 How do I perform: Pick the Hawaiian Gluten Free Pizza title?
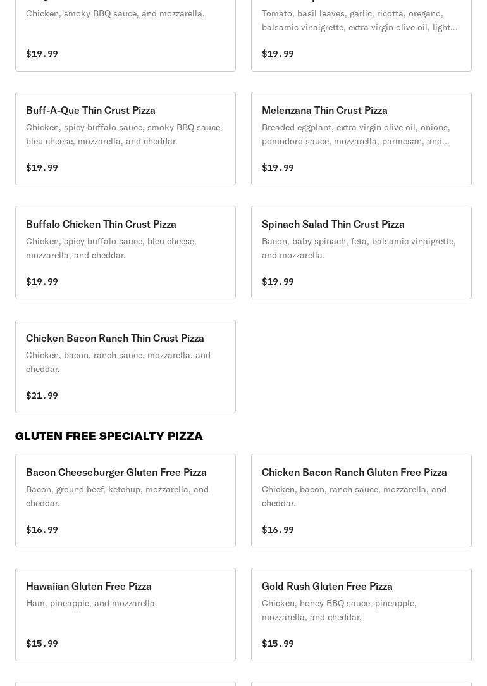pyautogui.click(x=89, y=586)
